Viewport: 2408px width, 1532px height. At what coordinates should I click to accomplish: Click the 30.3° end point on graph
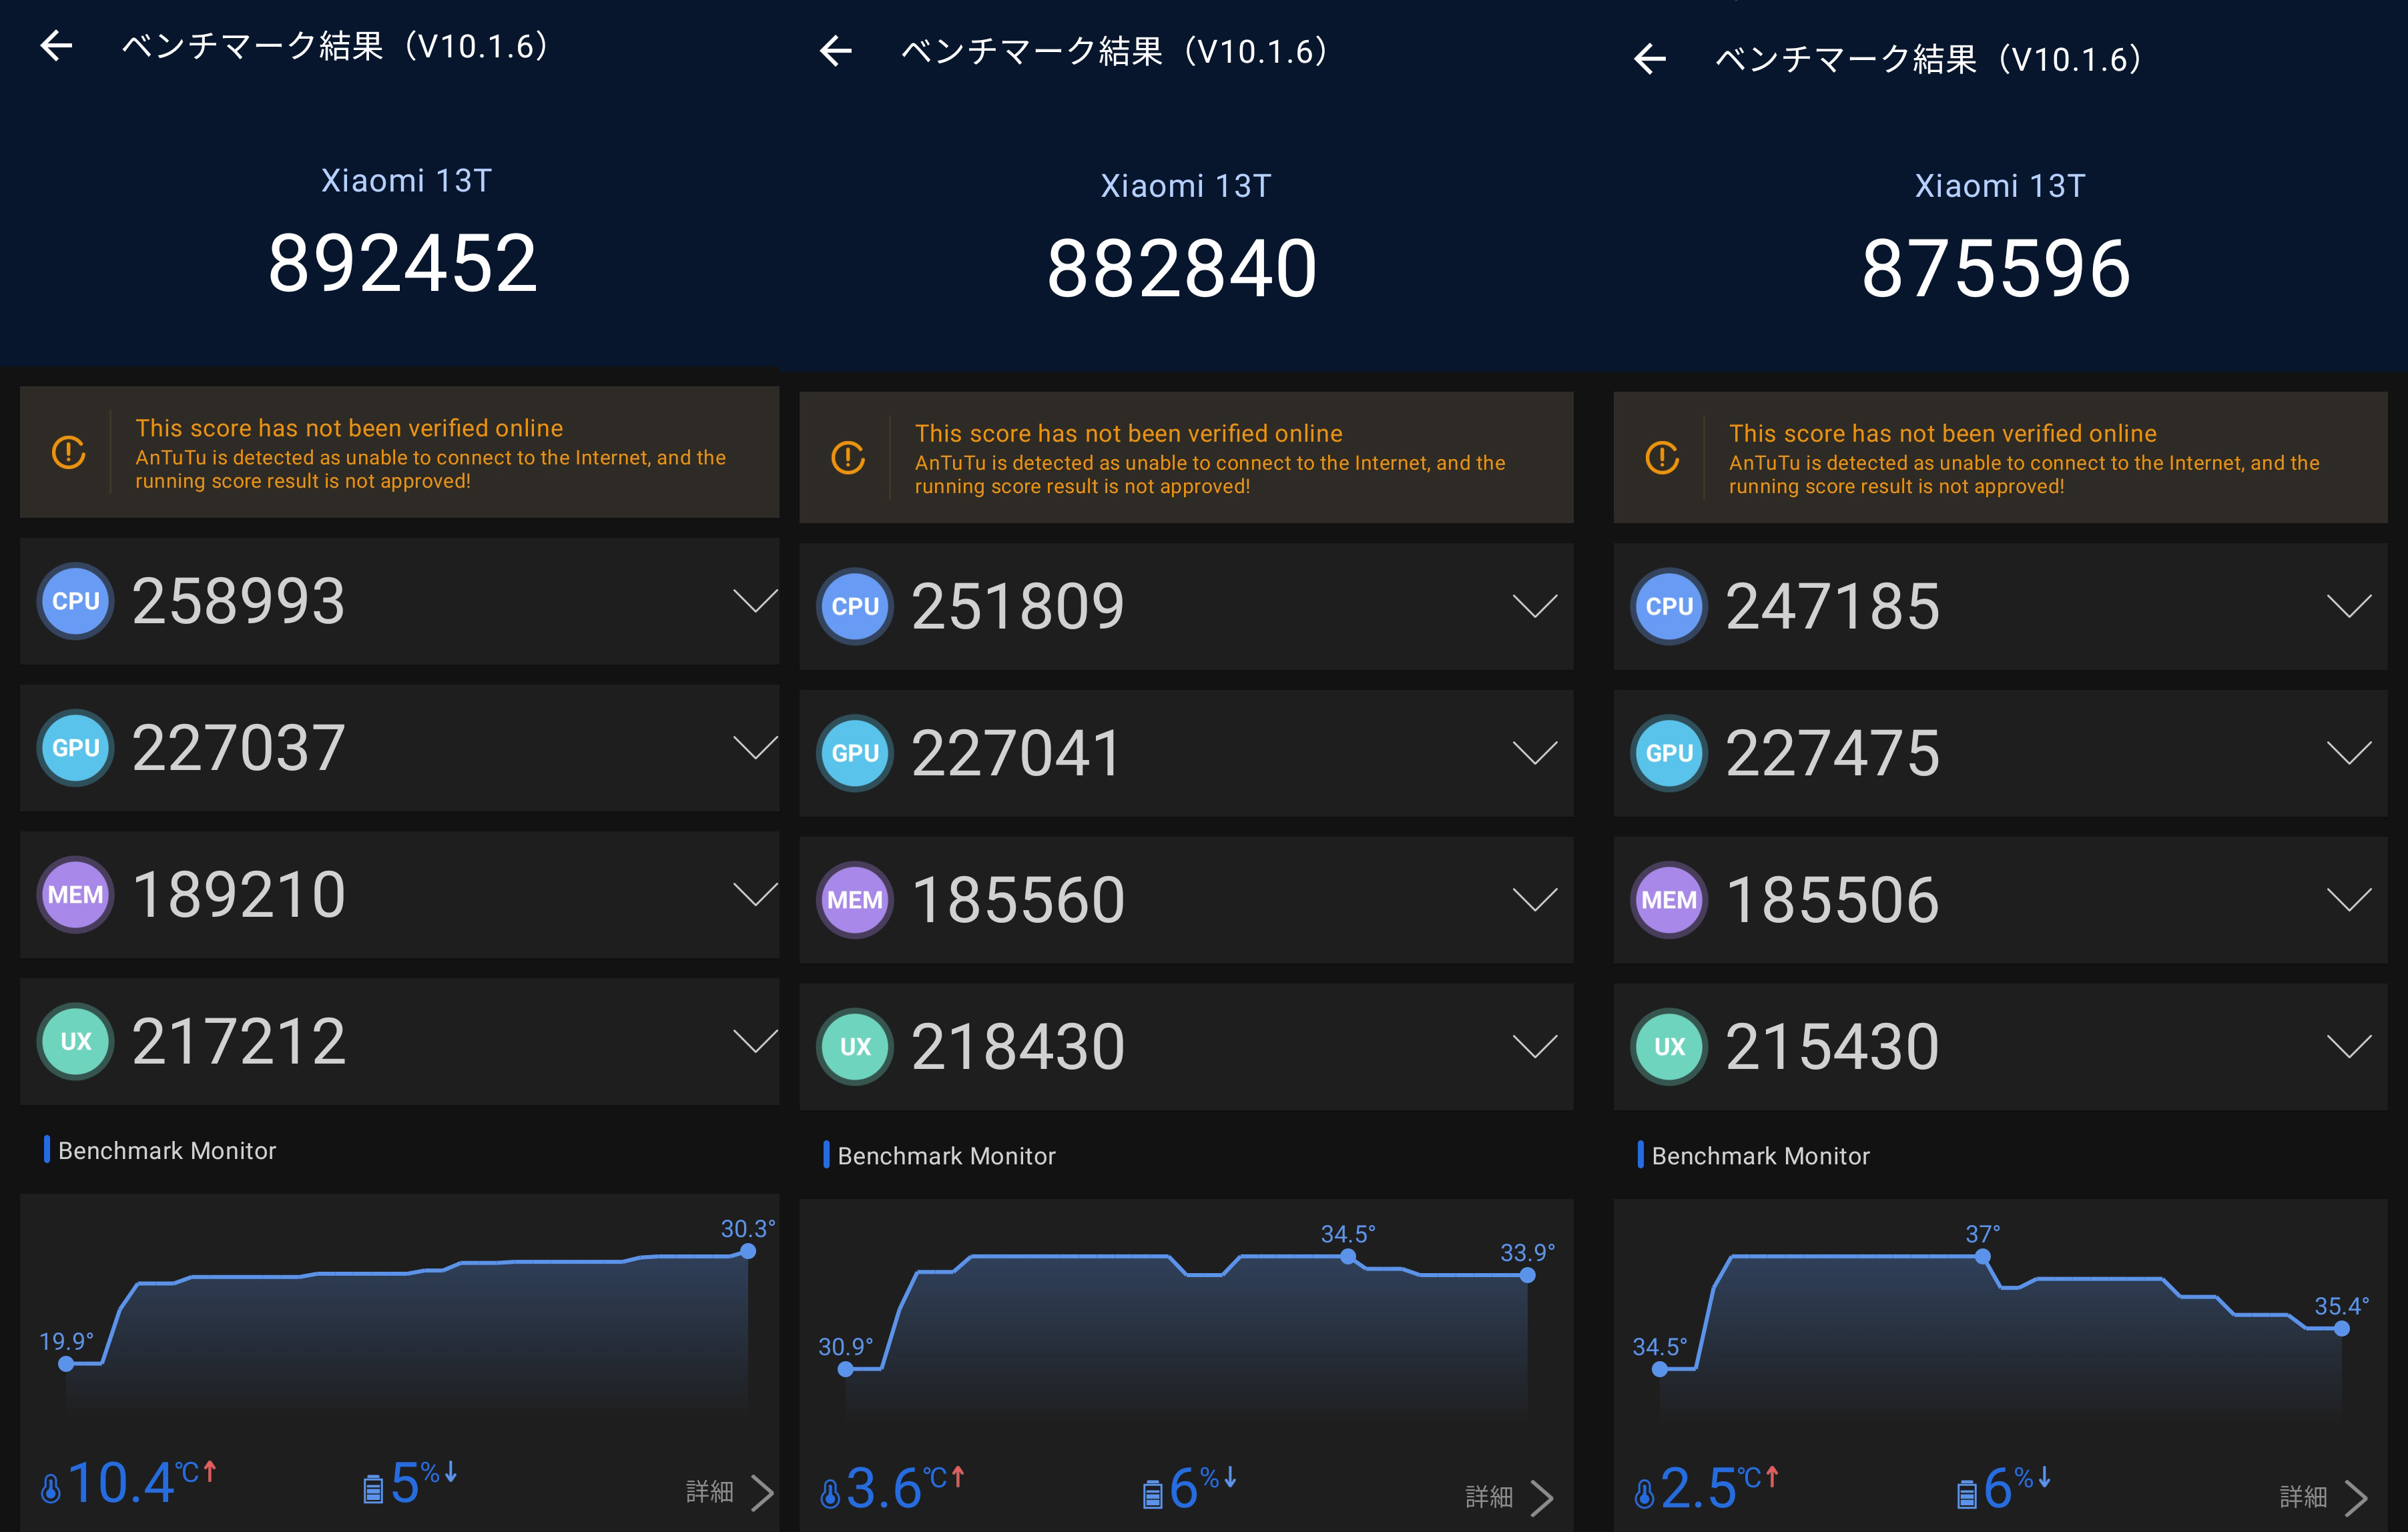[x=748, y=1252]
